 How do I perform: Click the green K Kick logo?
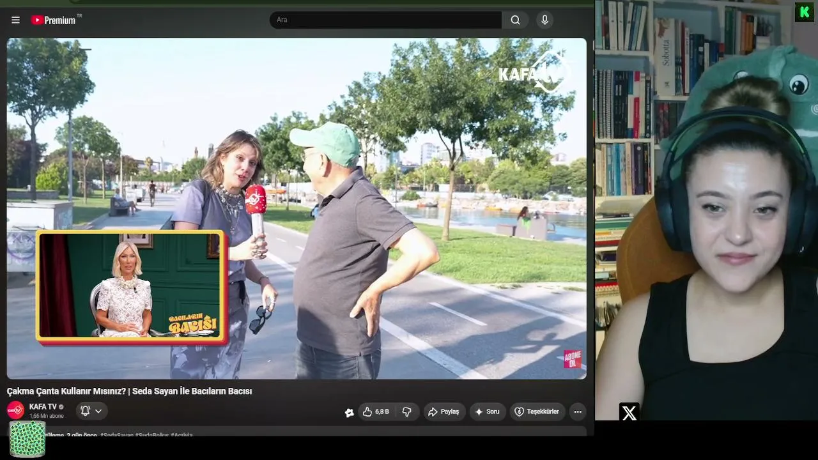(804, 12)
